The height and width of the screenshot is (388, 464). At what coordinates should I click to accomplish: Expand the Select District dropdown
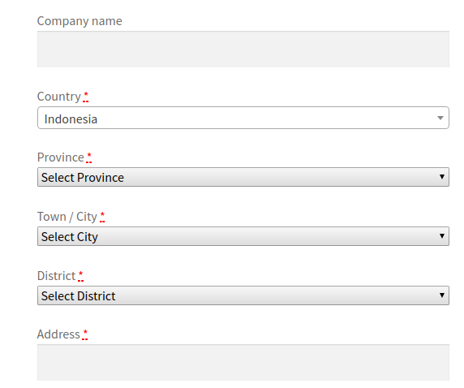click(x=243, y=295)
